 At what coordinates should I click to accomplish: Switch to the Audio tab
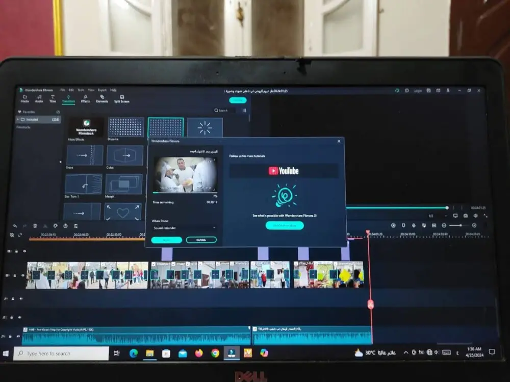click(x=39, y=99)
